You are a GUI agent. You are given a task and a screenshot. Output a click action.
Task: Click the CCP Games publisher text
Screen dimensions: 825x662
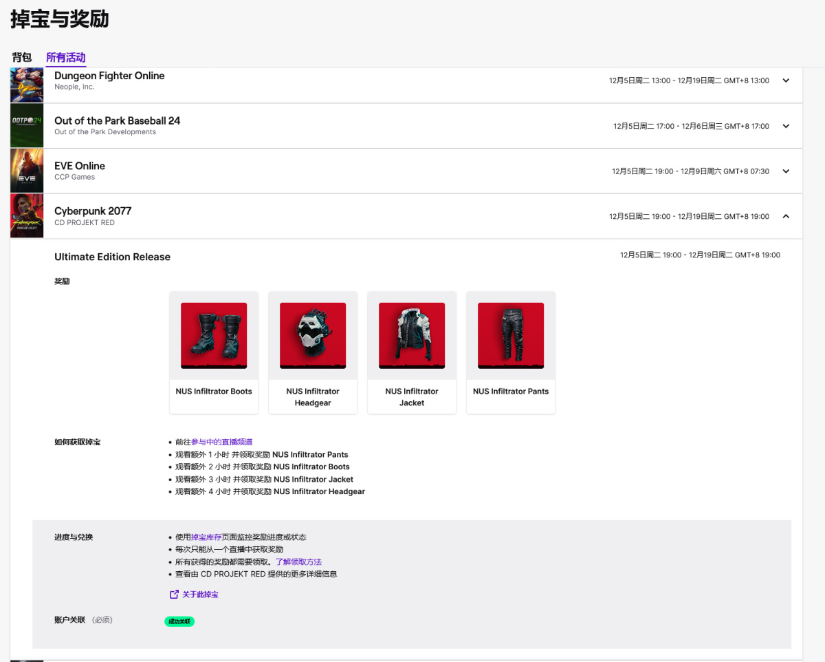[x=75, y=177]
